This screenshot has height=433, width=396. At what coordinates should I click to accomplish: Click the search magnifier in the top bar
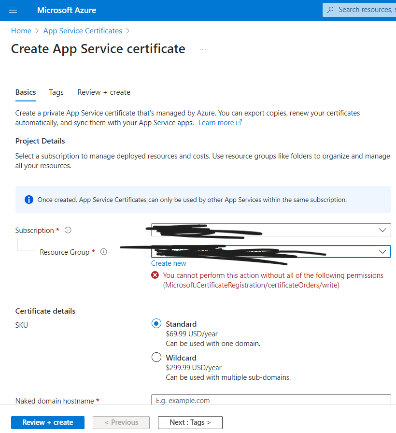331,10
